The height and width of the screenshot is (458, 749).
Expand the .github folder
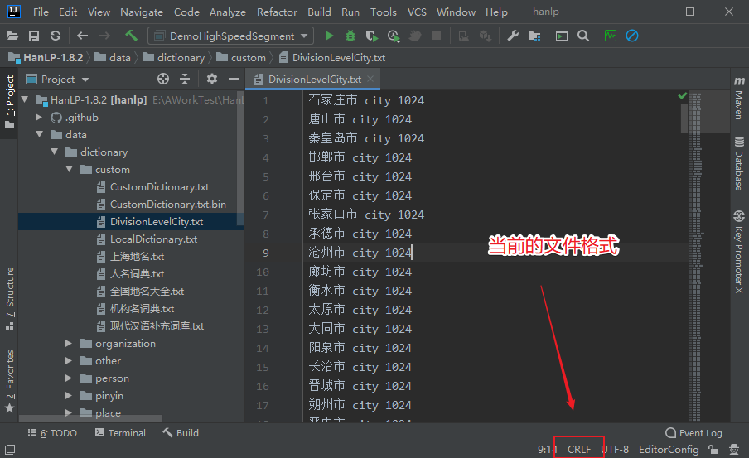point(40,117)
